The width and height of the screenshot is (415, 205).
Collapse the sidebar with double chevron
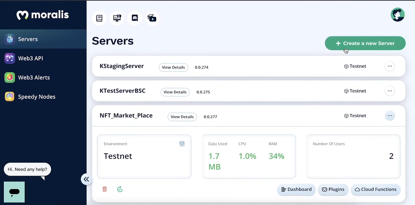pos(86,179)
